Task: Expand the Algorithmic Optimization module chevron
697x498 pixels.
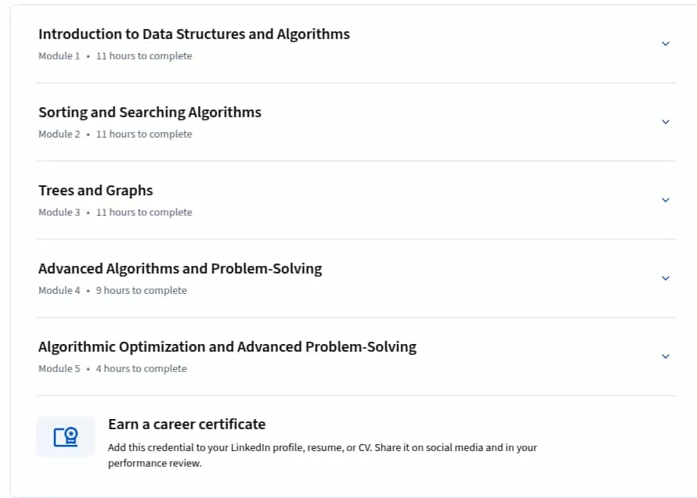Action: pos(666,356)
